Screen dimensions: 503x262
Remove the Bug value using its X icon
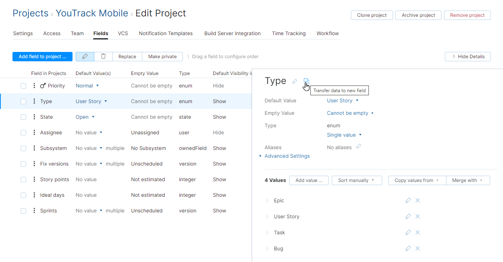(x=417, y=248)
